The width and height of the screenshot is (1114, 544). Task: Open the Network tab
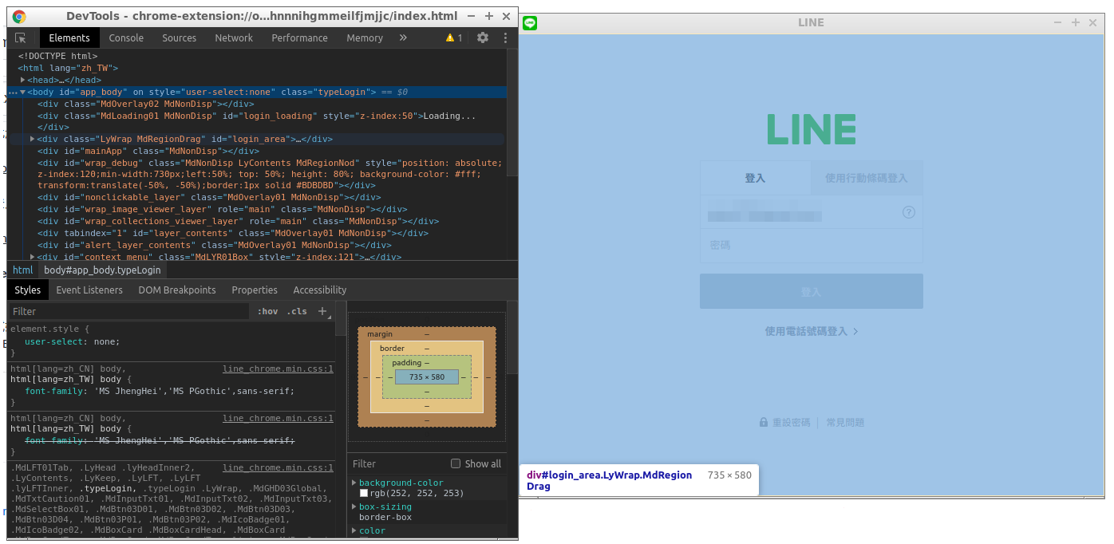pyautogui.click(x=234, y=37)
